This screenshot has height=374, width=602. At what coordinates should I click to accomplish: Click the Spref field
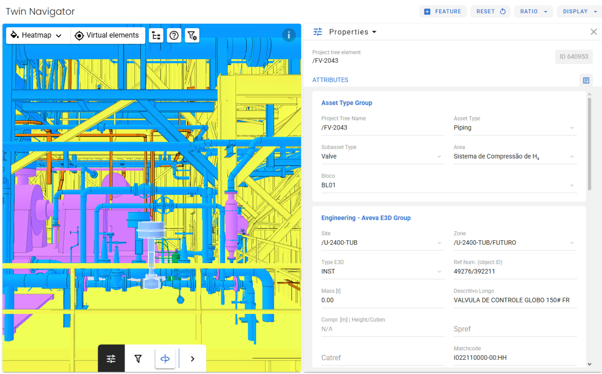515,329
